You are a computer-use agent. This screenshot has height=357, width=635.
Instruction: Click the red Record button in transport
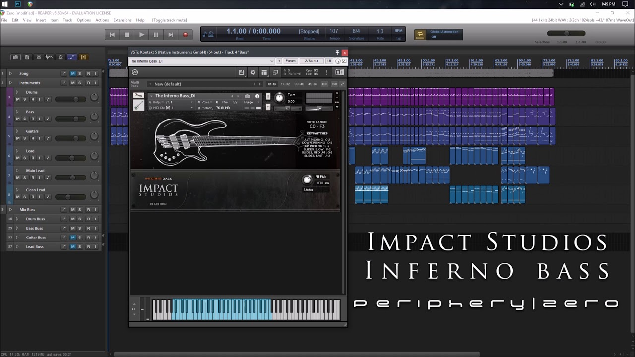tap(185, 35)
